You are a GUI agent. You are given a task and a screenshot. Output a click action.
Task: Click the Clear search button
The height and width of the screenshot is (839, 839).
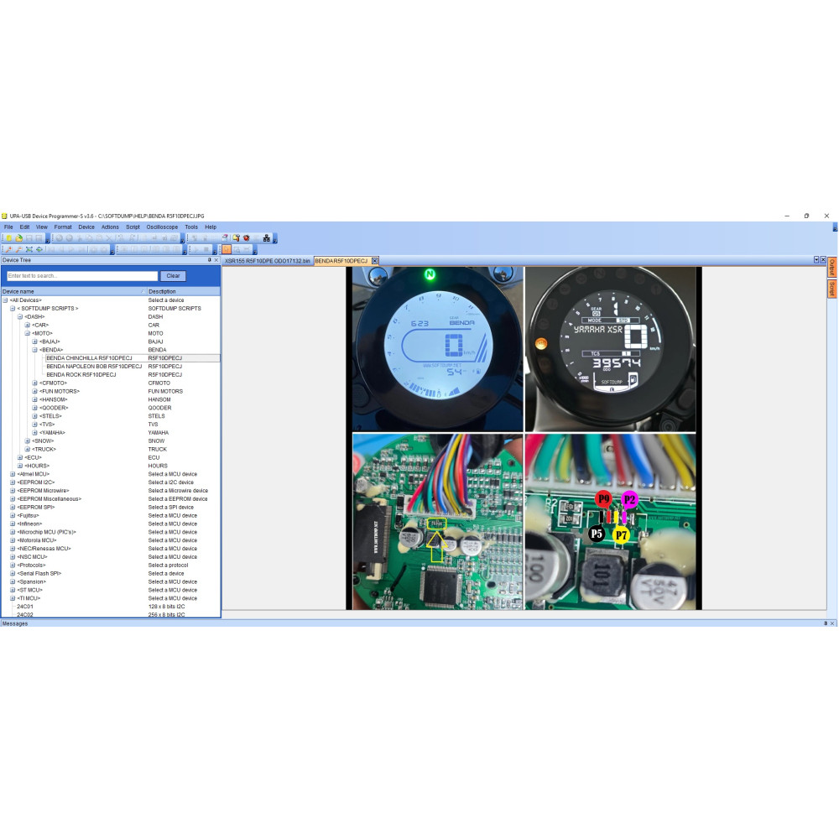(173, 276)
